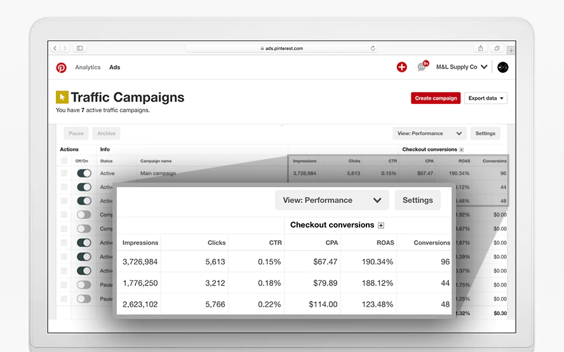
Task: Check the Main campaign row checkbox
Action: [64, 173]
